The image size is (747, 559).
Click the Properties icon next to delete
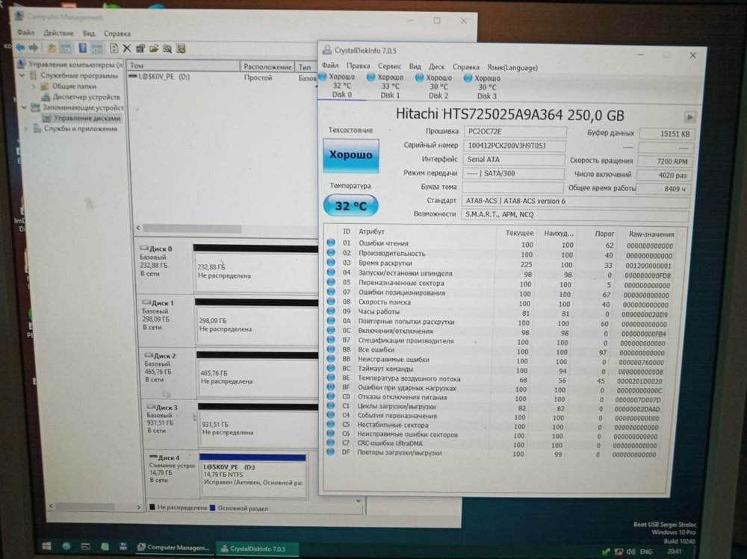pyautogui.click(x=140, y=49)
